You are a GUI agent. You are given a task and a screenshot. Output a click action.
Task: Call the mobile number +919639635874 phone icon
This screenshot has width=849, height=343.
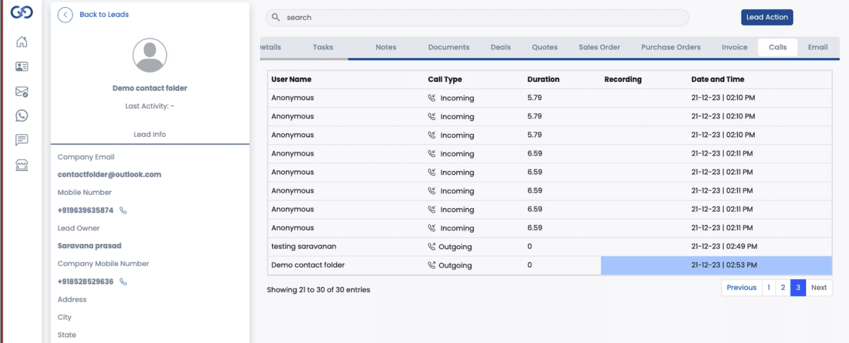(123, 210)
